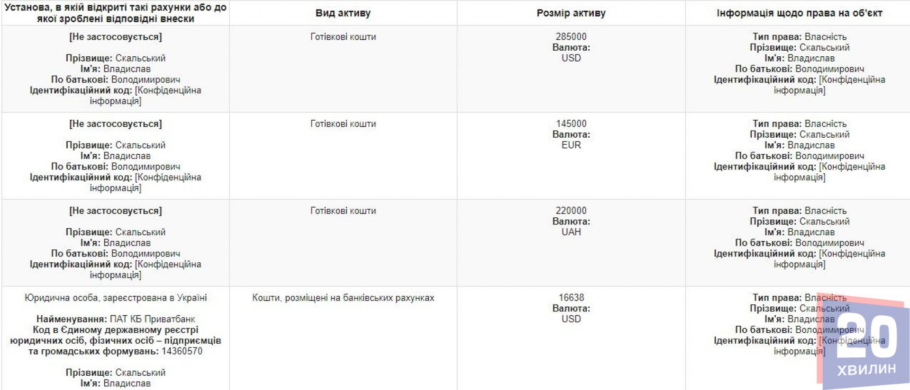Click "[Не застосовується]" in the UAH row
Screen dimensions: 910x390
click(115, 211)
